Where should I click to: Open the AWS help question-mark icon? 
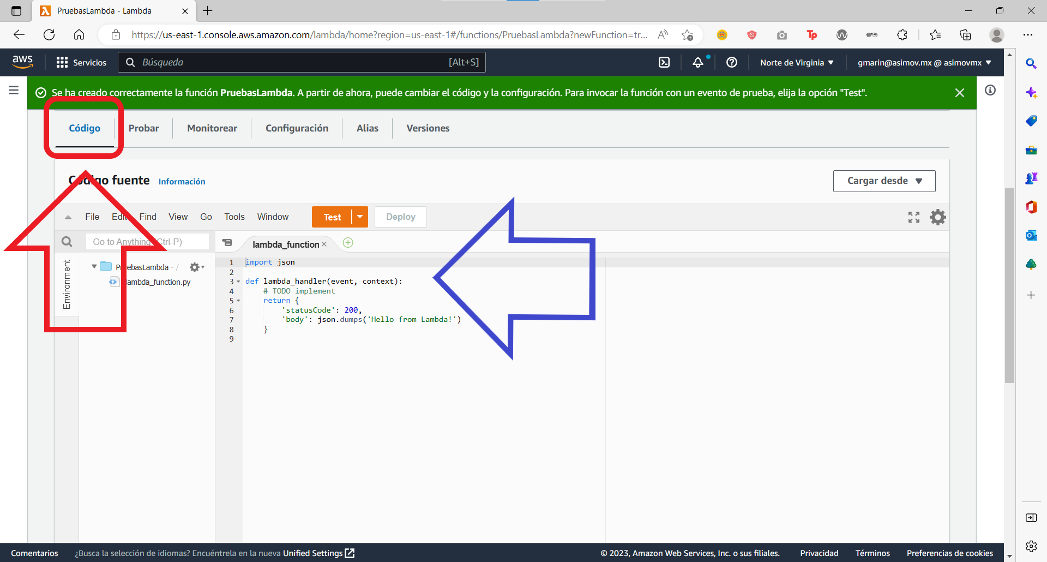[732, 62]
